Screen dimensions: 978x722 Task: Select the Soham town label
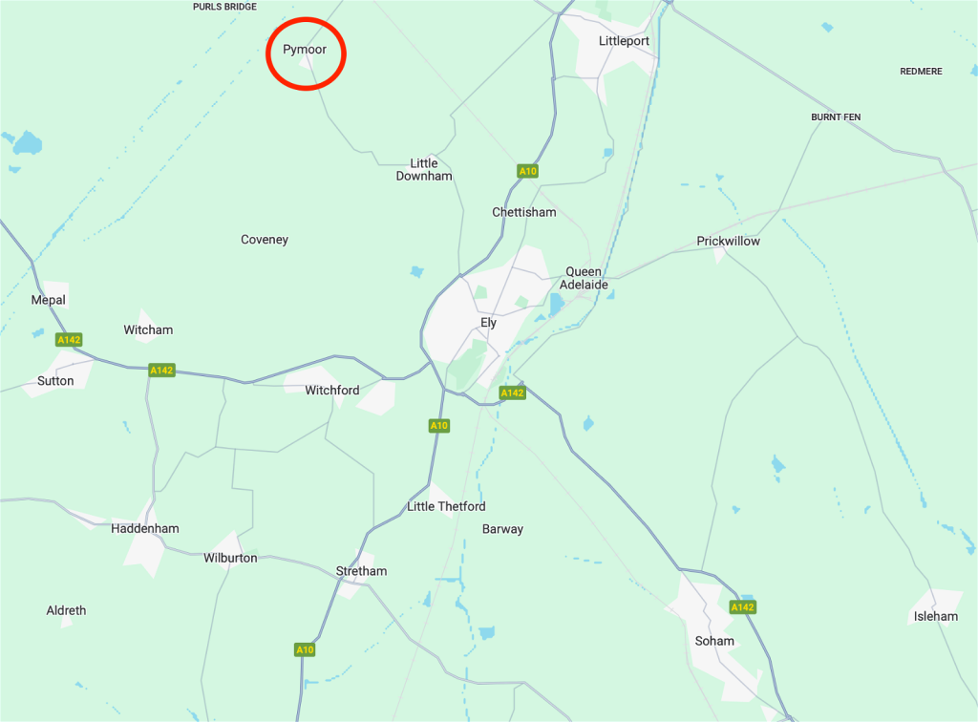pyautogui.click(x=714, y=641)
